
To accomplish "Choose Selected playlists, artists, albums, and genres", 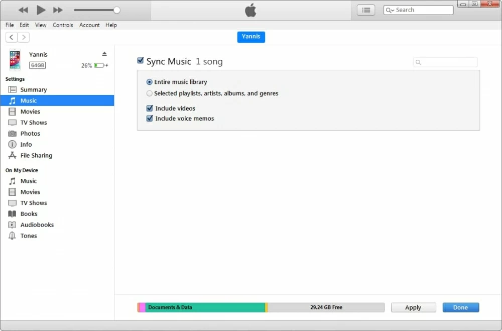I will [x=149, y=93].
